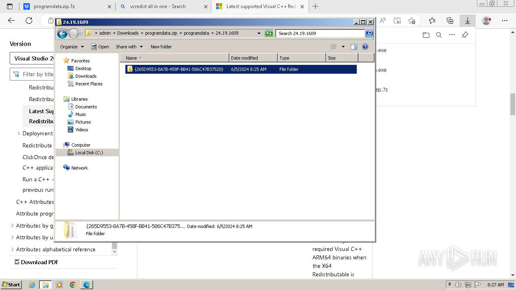Select the {265D9553-8A7B-458F...} folder
516x290 pixels.
pos(241,69)
